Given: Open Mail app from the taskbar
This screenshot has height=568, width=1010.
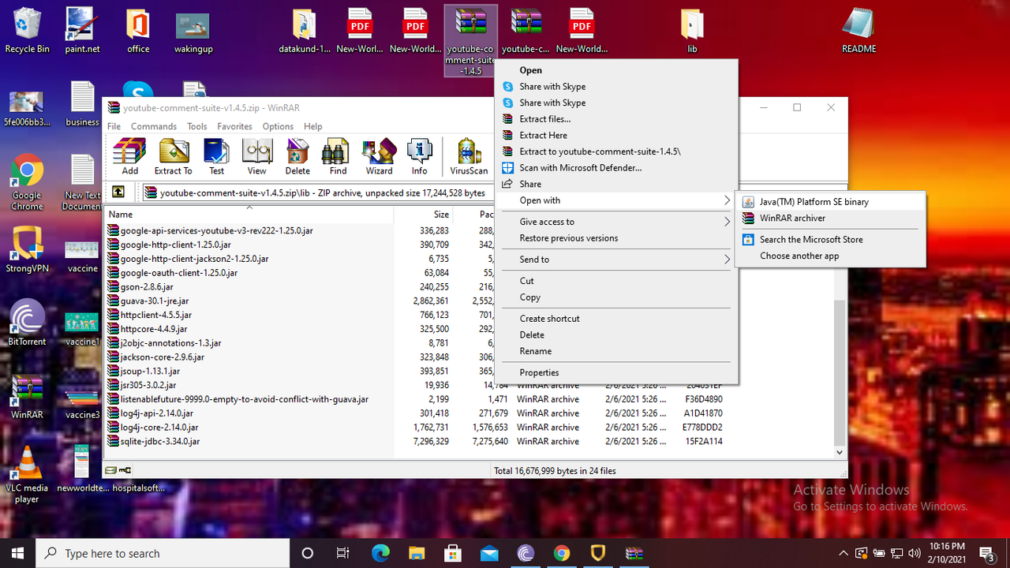Looking at the screenshot, I should tap(489, 553).
